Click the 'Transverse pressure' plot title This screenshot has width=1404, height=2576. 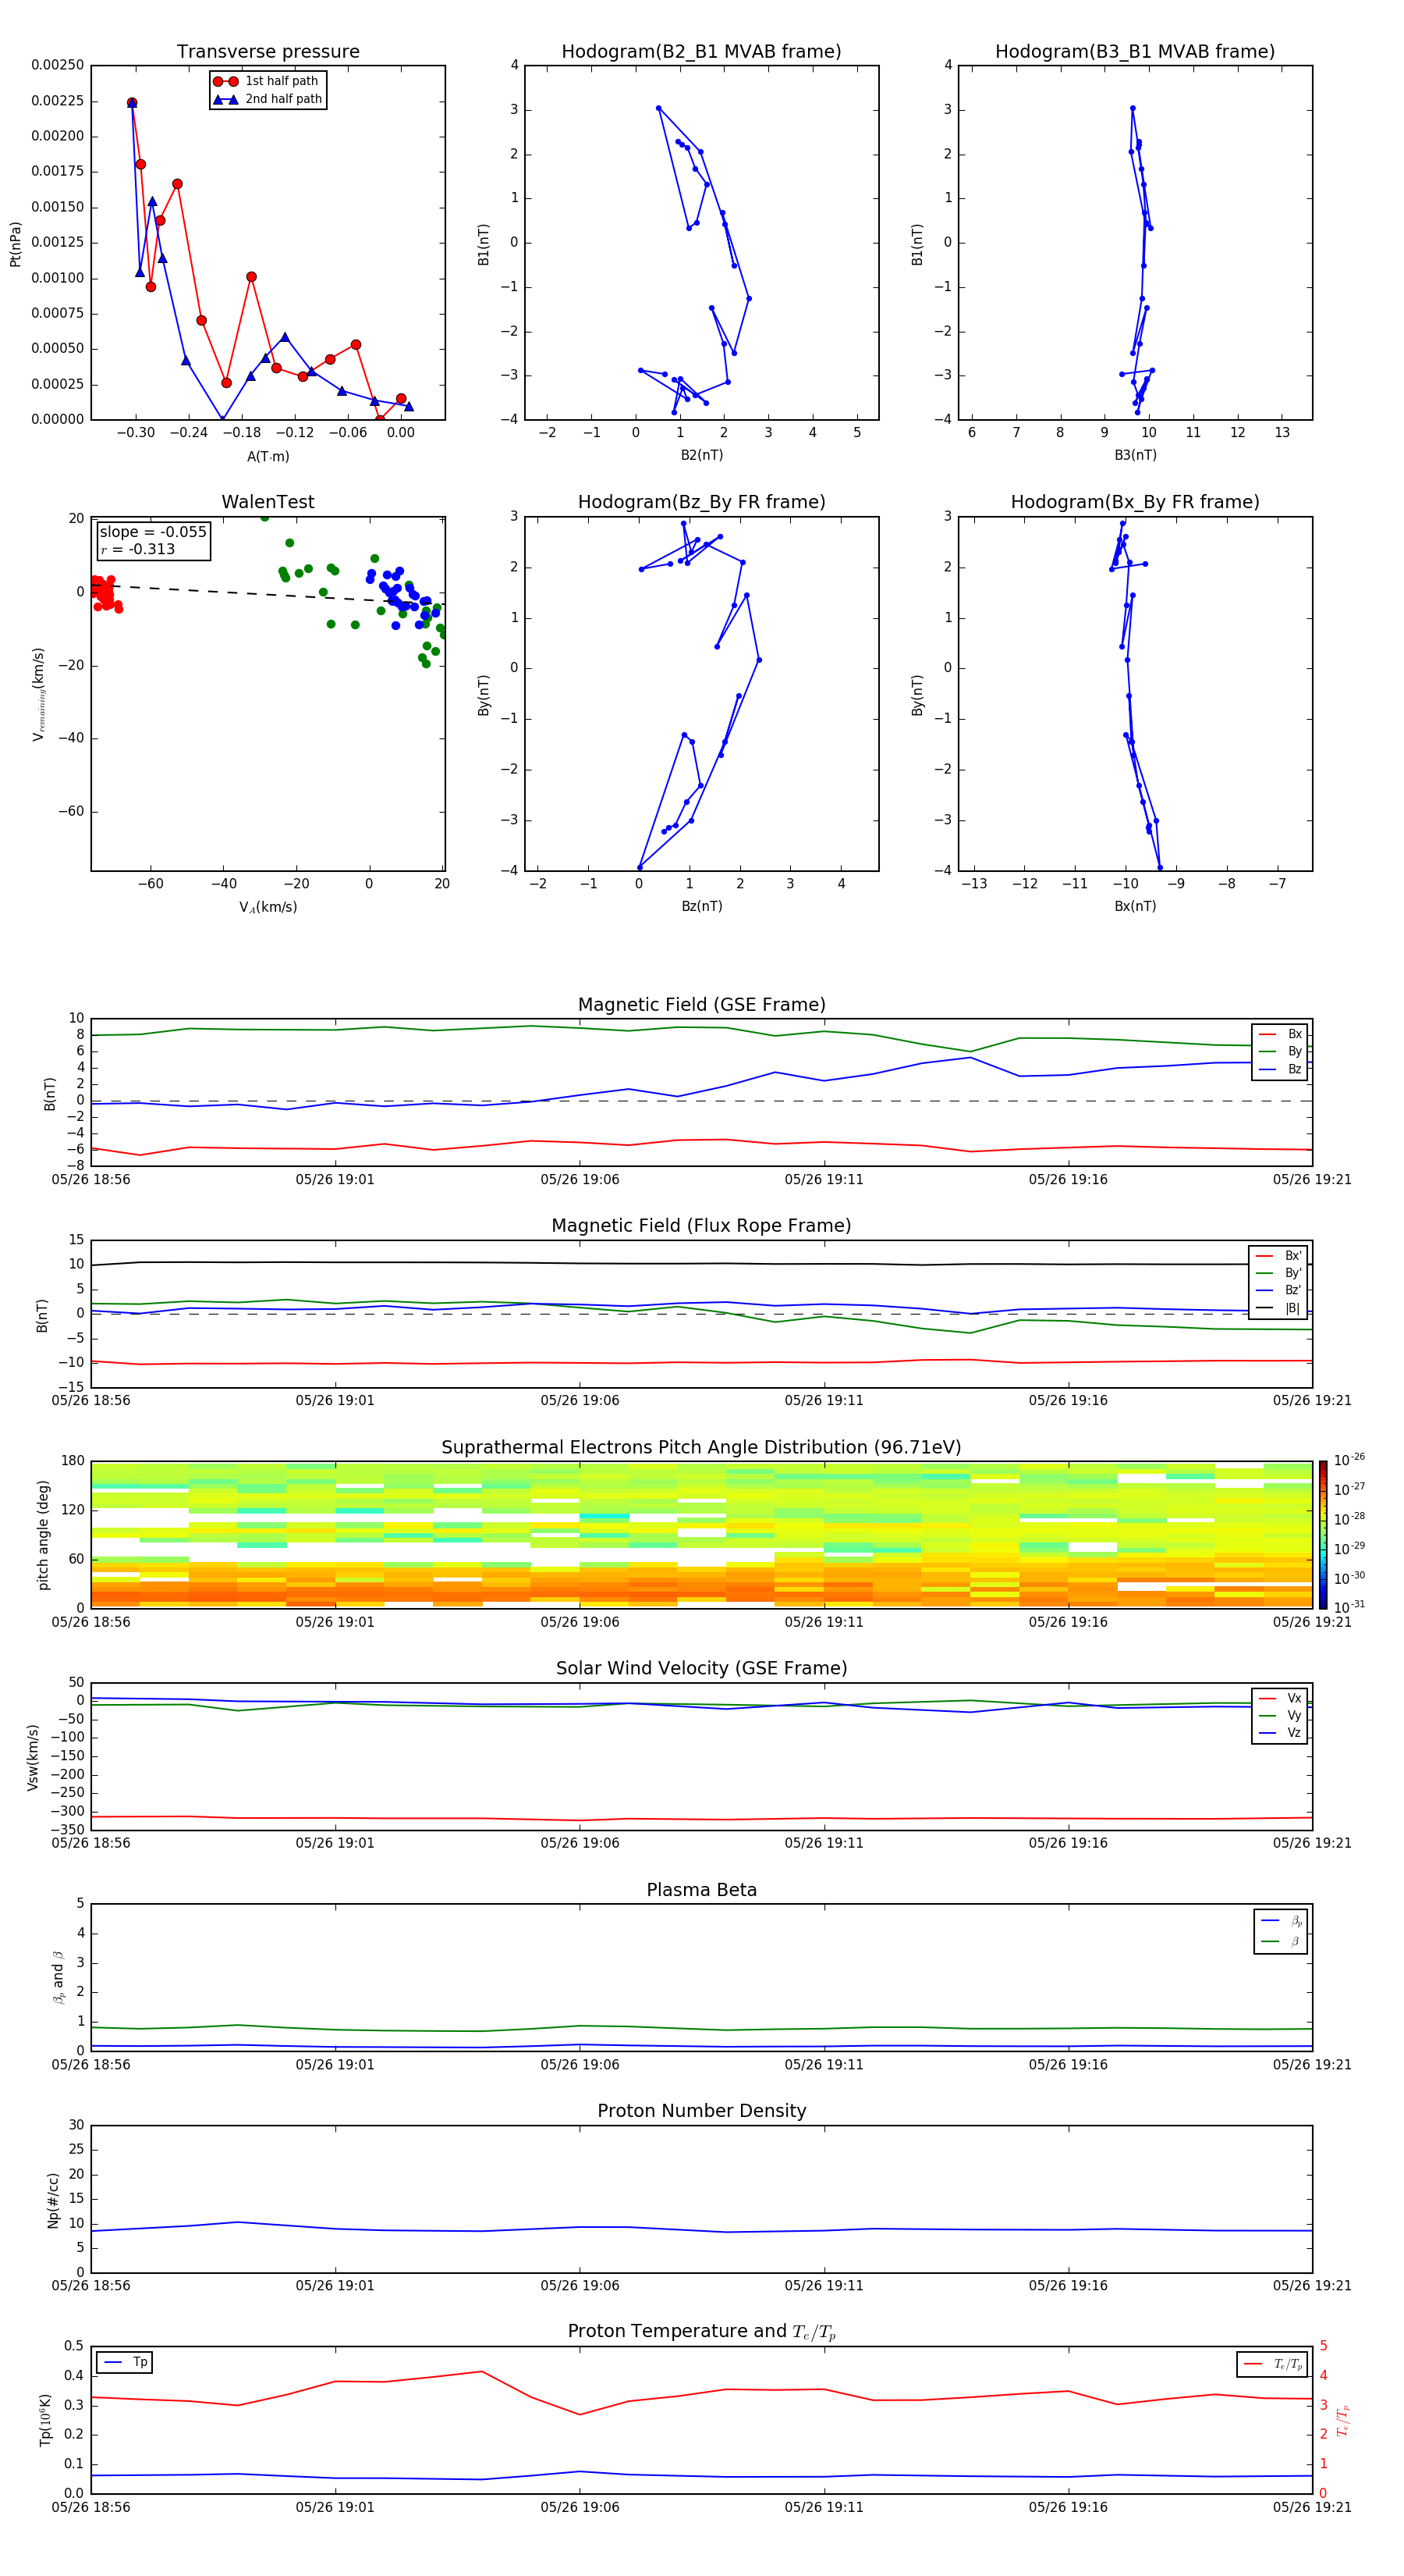pos(268,52)
